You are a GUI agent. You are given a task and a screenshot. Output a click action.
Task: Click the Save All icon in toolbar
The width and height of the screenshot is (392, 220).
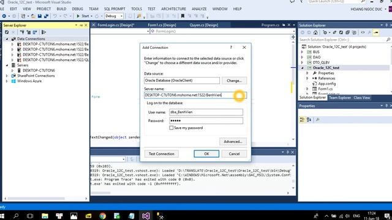[46, 16]
